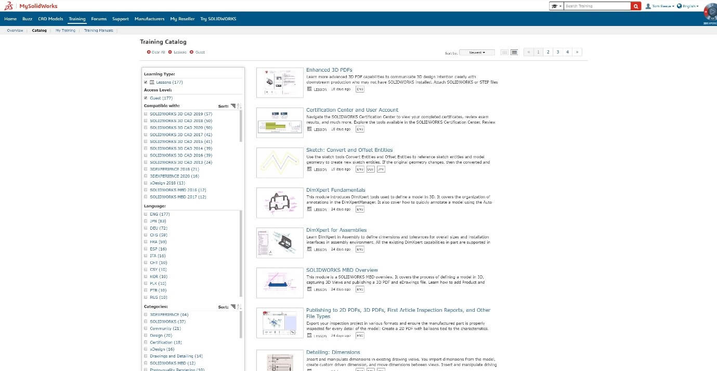The image size is (717, 371).
Task: Open the CAD Models navigation item
Action: pos(50,19)
